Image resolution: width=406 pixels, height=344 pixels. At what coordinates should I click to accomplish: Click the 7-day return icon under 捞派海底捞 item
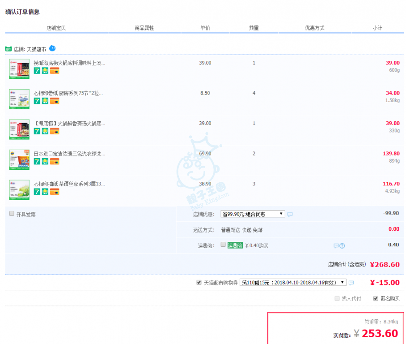(37, 71)
